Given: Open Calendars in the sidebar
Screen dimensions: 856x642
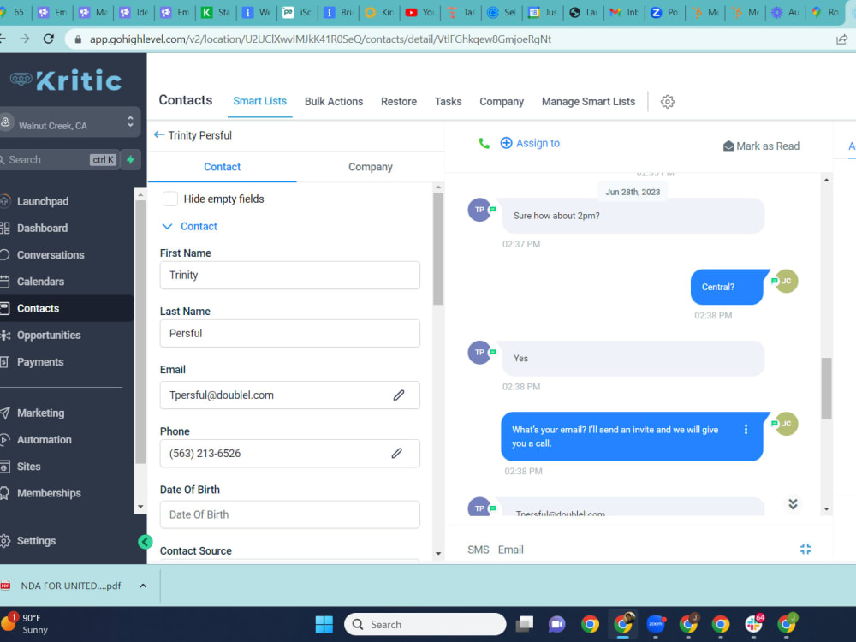Looking at the screenshot, I should (40, 282).
